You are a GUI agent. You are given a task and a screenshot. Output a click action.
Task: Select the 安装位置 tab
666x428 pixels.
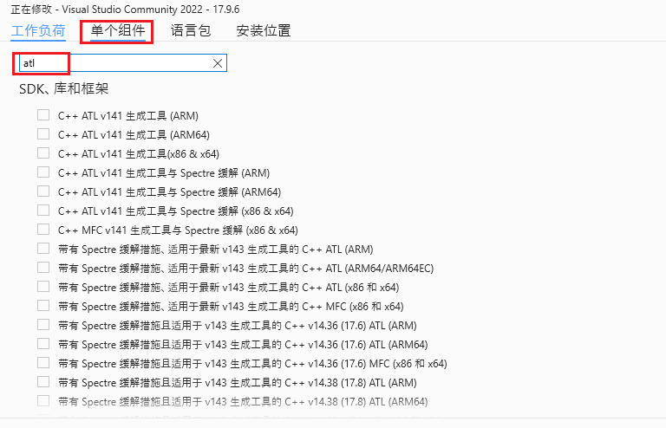point(264,30)
